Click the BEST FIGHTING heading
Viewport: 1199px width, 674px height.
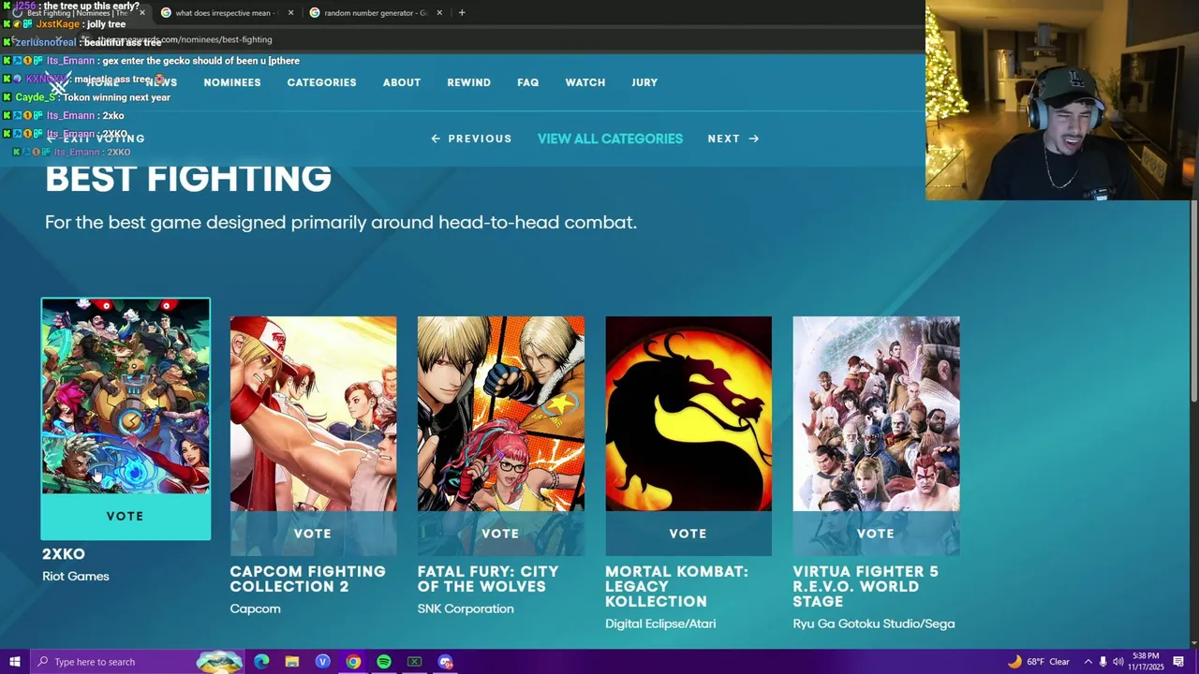[188, 178]
